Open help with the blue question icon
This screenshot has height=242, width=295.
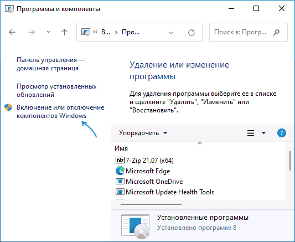(282, 133)
